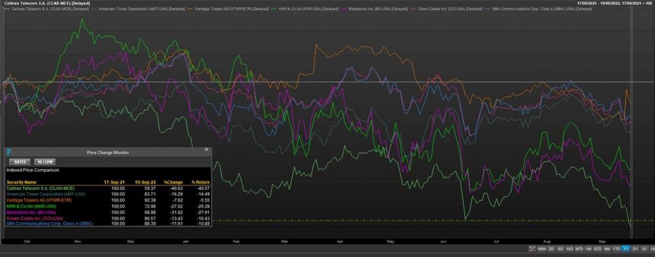Click the chart drawing icon left of 1MIN
The height and width of the screenshot is (257, 655).
click(531, 249)
